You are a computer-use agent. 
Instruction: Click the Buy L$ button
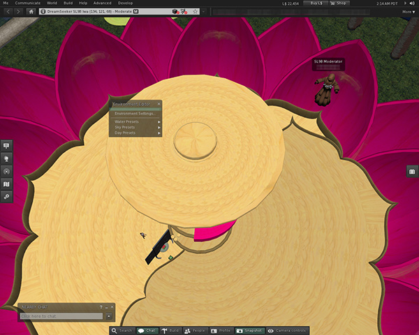pos(316,3)
